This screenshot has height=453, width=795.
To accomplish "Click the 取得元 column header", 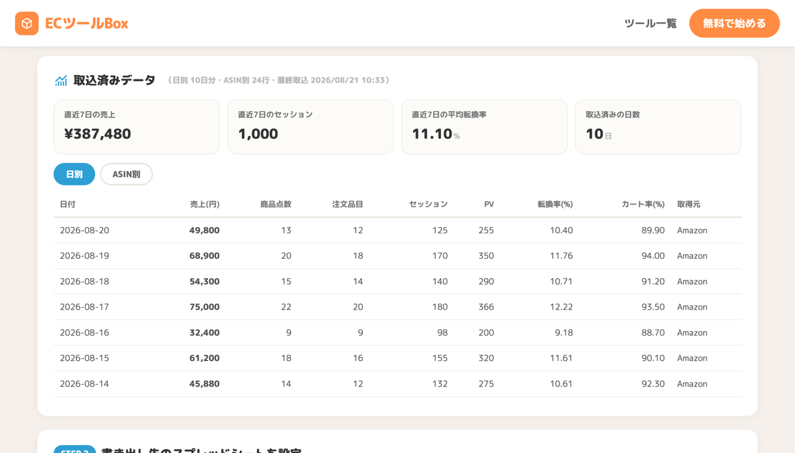I will point(689,204).
